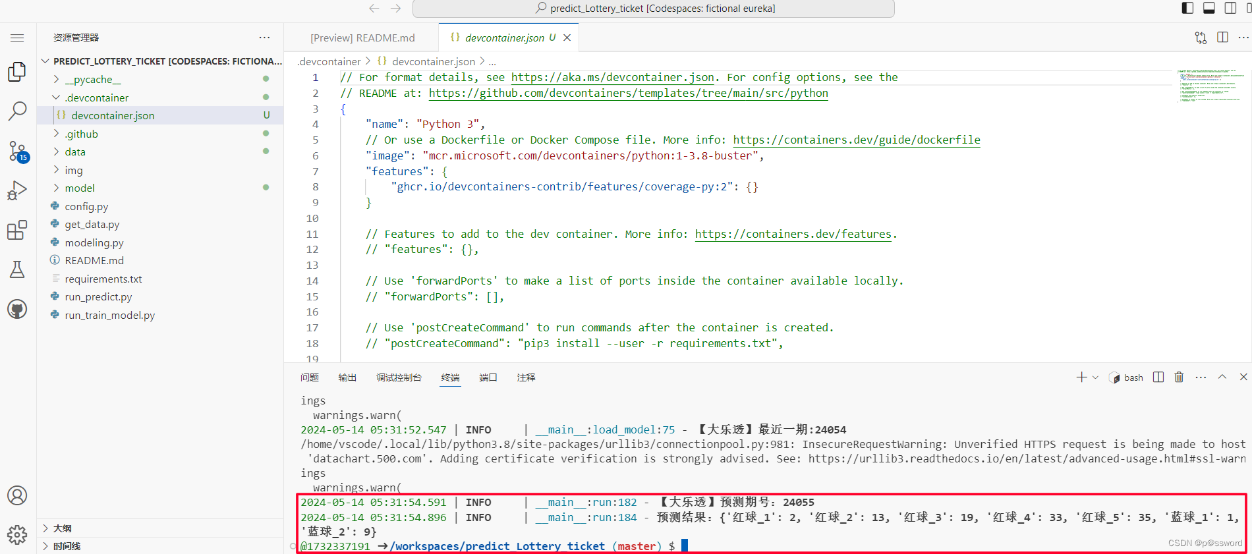
Task: Split the terminal pane
Action: 1158,377
